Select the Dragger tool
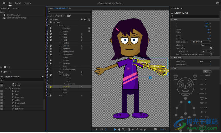221x133 pixels. point(141,129)
